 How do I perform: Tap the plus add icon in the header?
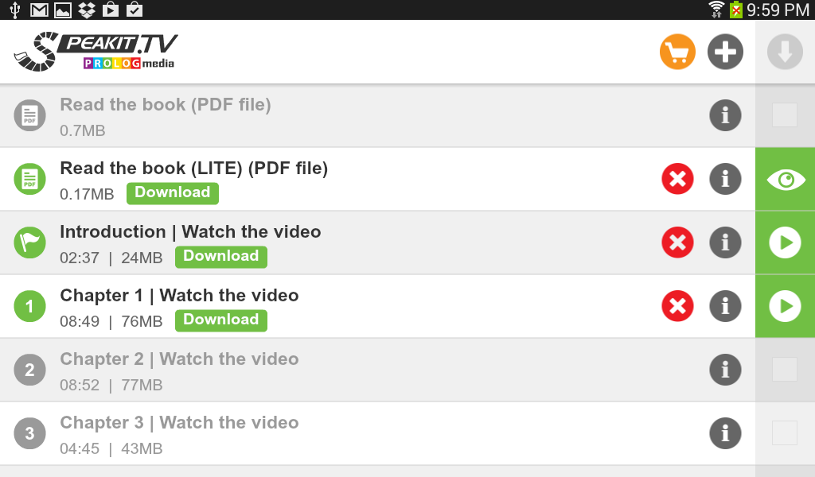pos(725,52)
